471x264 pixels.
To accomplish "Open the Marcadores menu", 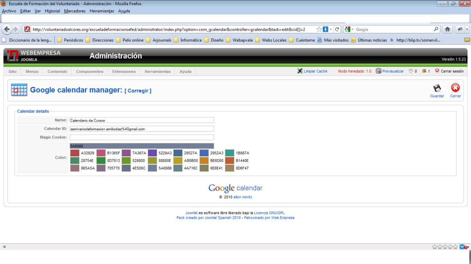I will coord(75,11).
